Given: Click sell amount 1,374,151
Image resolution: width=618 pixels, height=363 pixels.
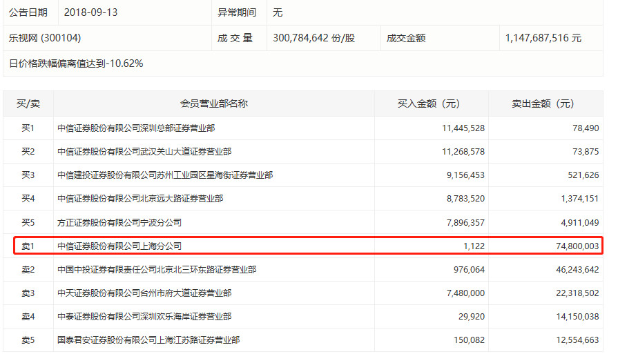Looking at the screenshot, I should (x=580, y=199).
